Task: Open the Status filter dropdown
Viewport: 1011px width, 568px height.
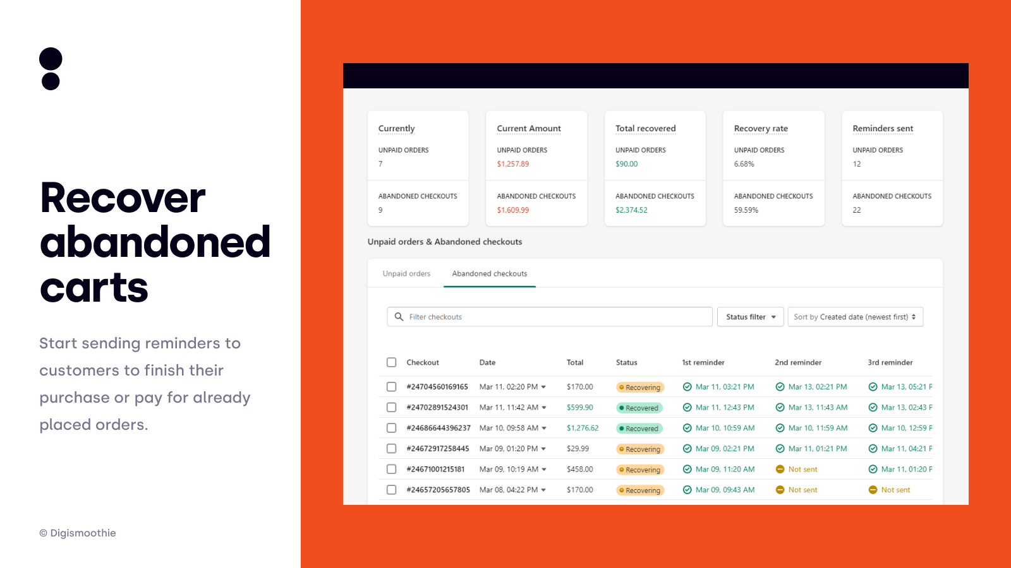Action: [750, 316]
